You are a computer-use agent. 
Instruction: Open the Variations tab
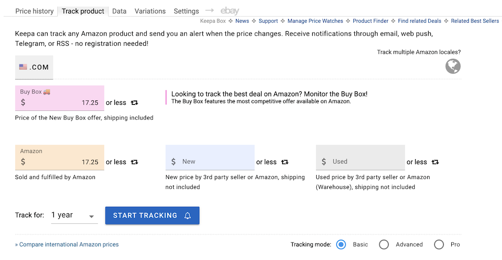coord(150,11)
